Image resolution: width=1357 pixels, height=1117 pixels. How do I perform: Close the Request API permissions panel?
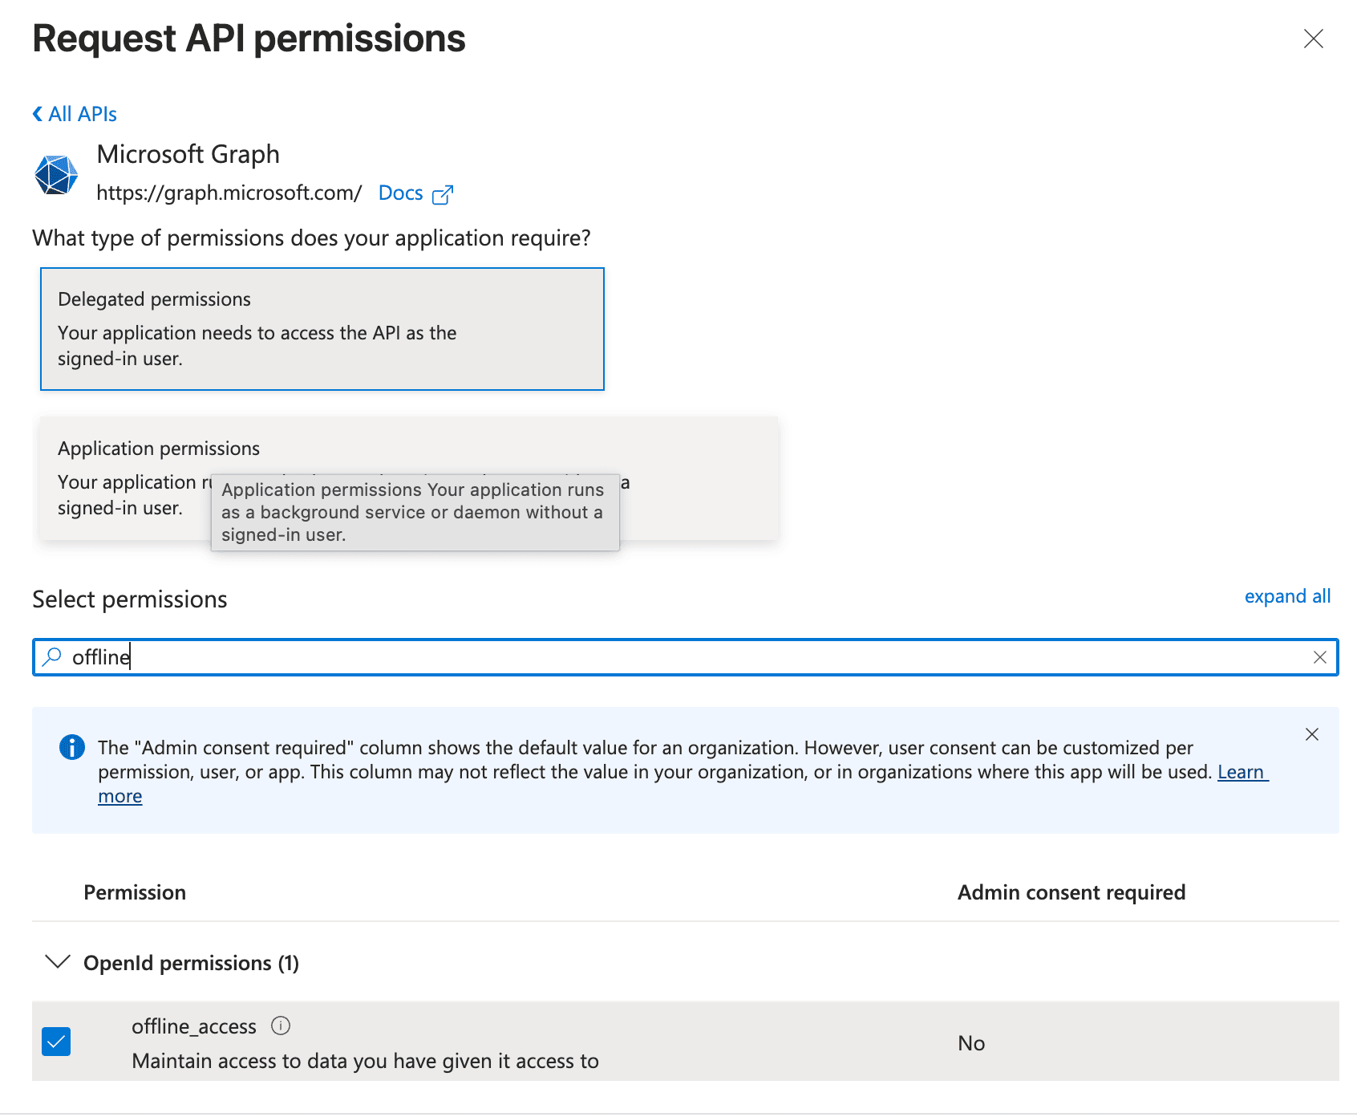[1313, 39]
